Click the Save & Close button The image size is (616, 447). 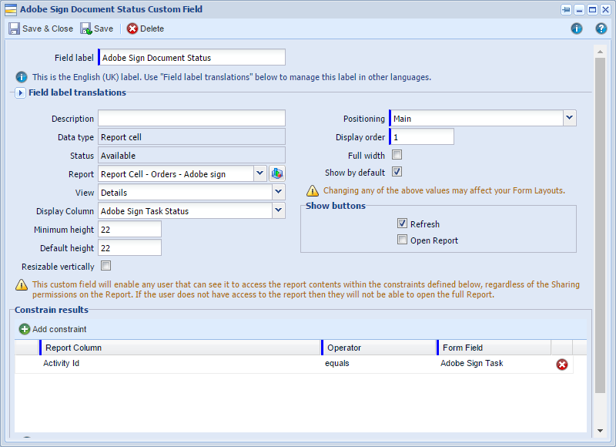41,29
